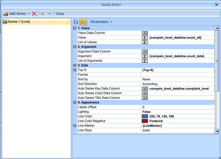Click property grid scroll down arrow
The height and width of the screenshot is (159, 221).
click(217, 131)
